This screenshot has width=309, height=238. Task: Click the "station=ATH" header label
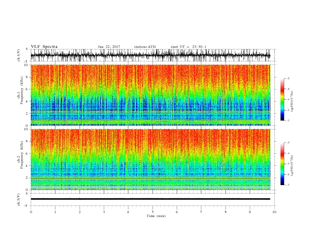[x=145, y=47]
